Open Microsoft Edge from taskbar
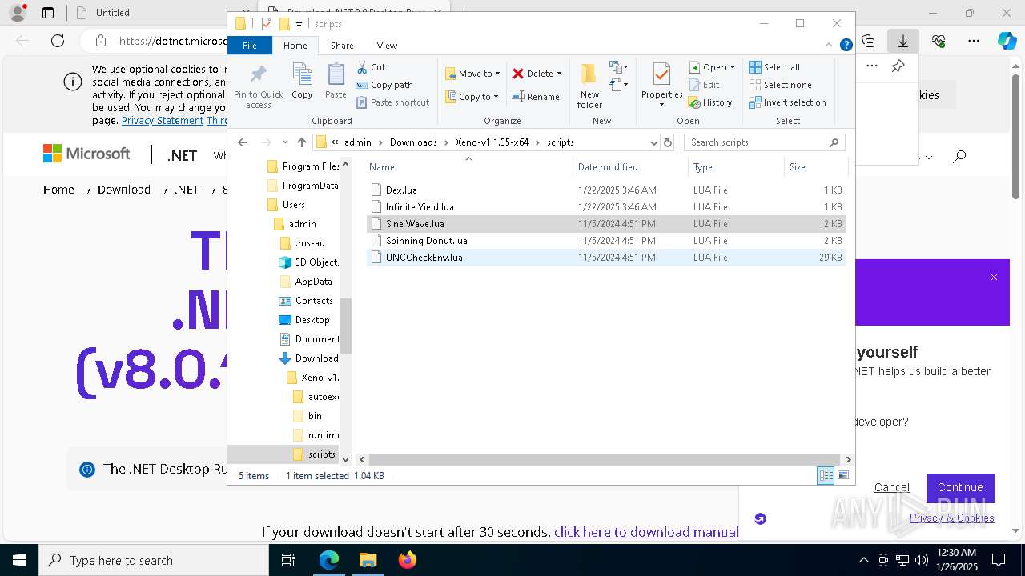This screenshot has height=576, width=1025. coord(329,560)
